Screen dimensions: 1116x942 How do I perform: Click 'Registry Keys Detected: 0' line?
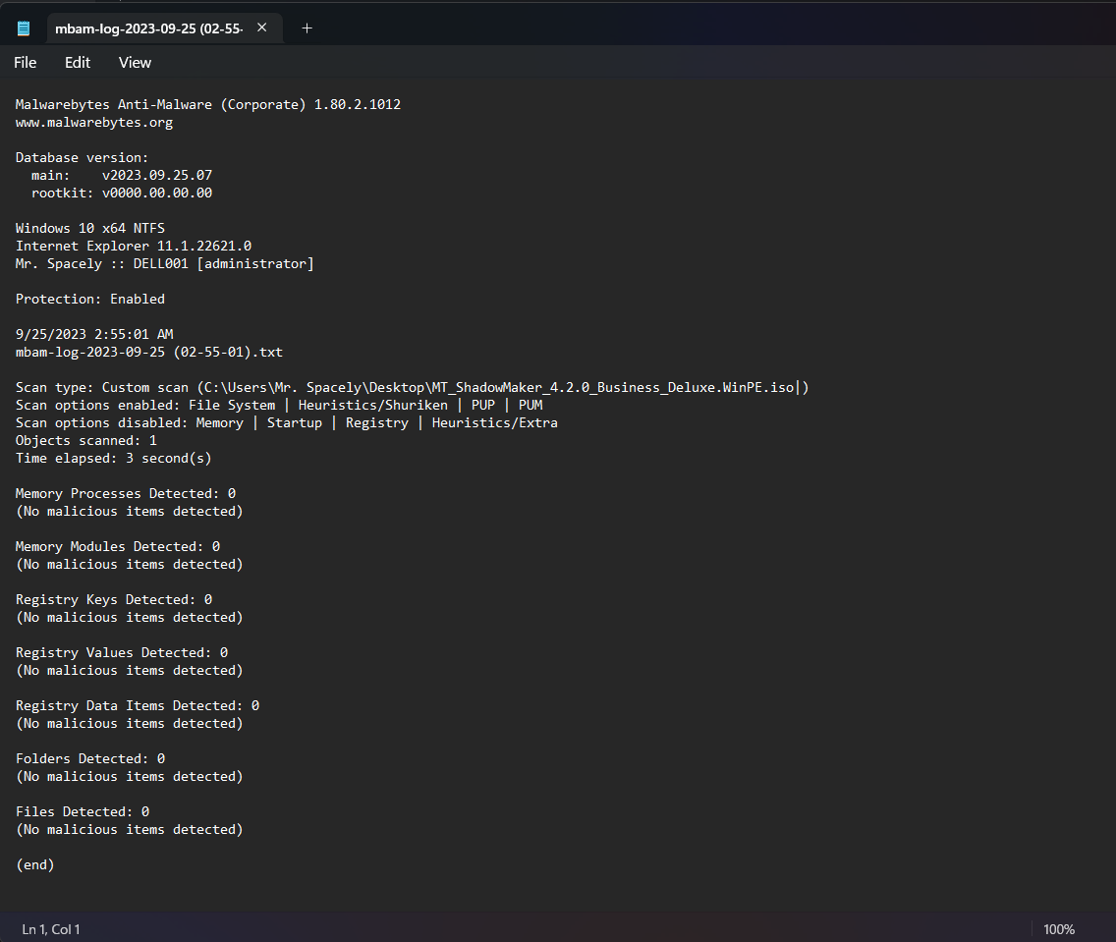coord(114,600)
